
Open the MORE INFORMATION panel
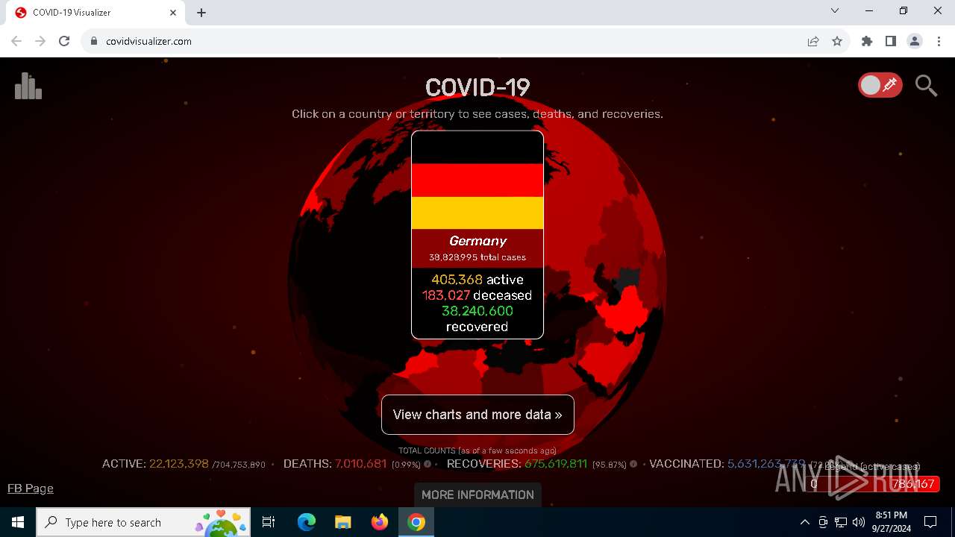tap(477, 494)
